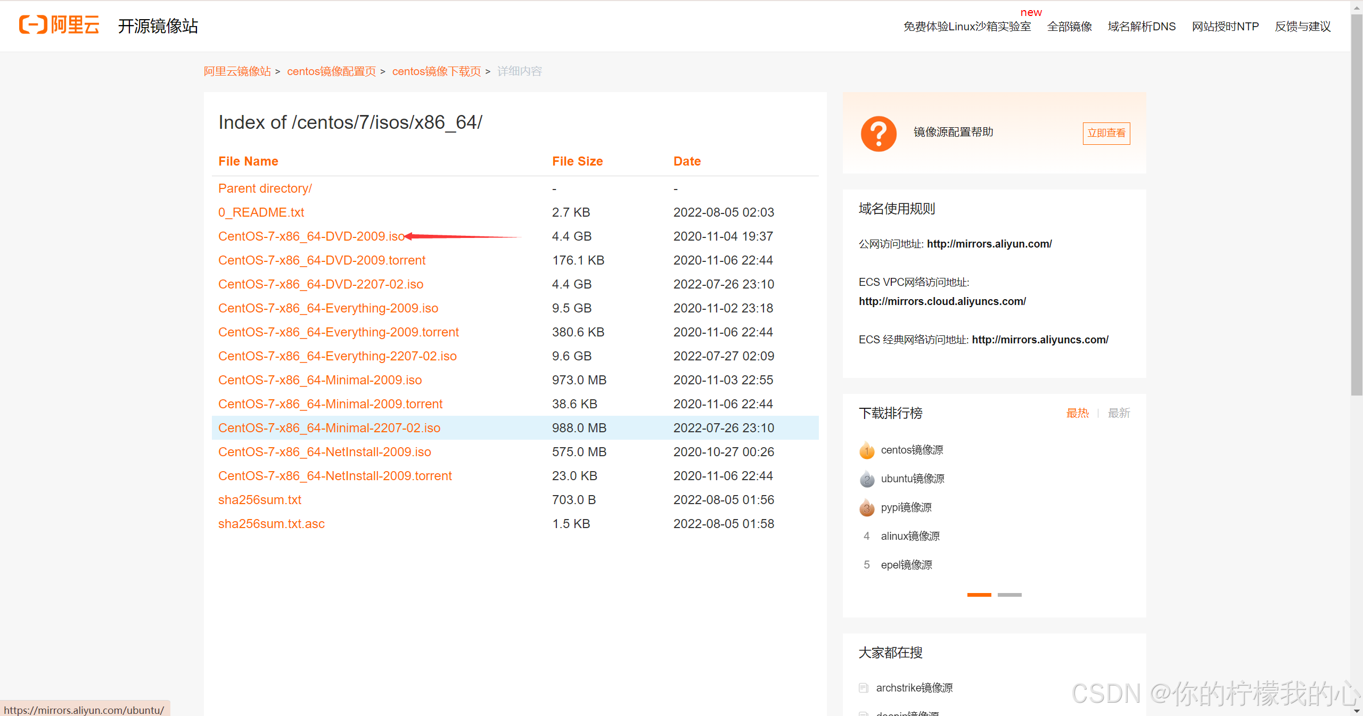This screenshot has width=1363, height=716.
Task: Download CentOS-7-x86_64-Minimal-2207-02.iso
Action: [329, 428]
